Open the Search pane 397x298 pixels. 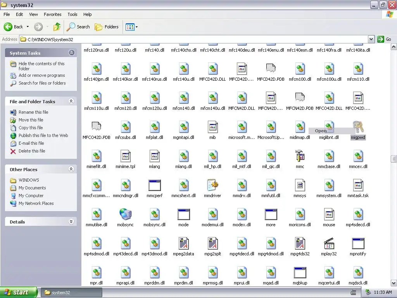pos(78,27)
